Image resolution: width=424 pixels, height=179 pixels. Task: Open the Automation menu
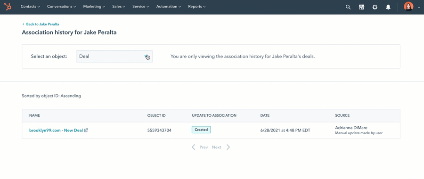pos(169,7)
